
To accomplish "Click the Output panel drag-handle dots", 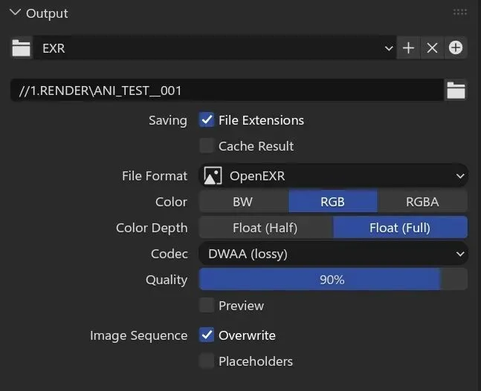I will [x=460, y=13].
